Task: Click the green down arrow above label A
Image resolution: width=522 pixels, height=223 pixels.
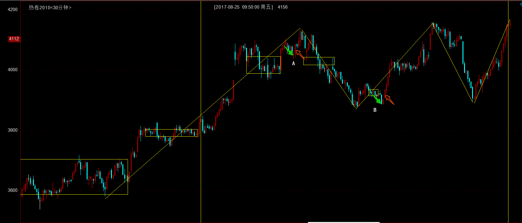Action: click(x=289, y=51)
